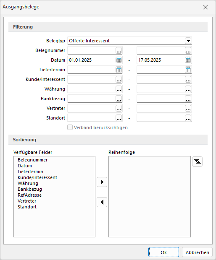216x260 pixels.
Task: Open calendar for Liefertermin end field
Action: tap(188, 70)
